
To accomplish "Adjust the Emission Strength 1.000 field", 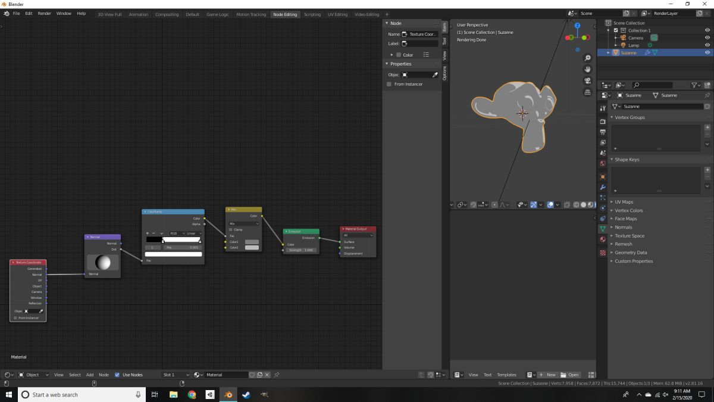I will (301, 250).
